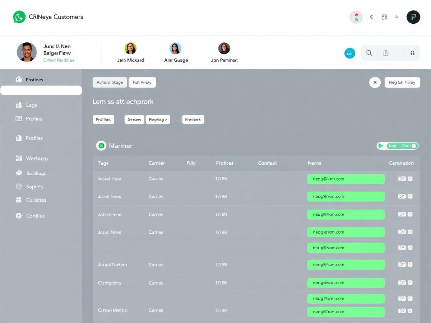Click the Protines sidebar icon

[x=19, y=79]
